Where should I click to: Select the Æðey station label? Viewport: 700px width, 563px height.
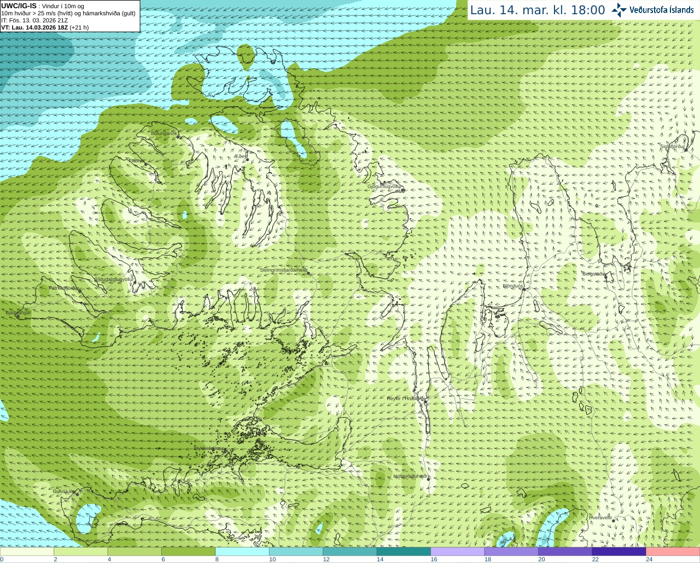pyautogui.click(x=241, y=156)
